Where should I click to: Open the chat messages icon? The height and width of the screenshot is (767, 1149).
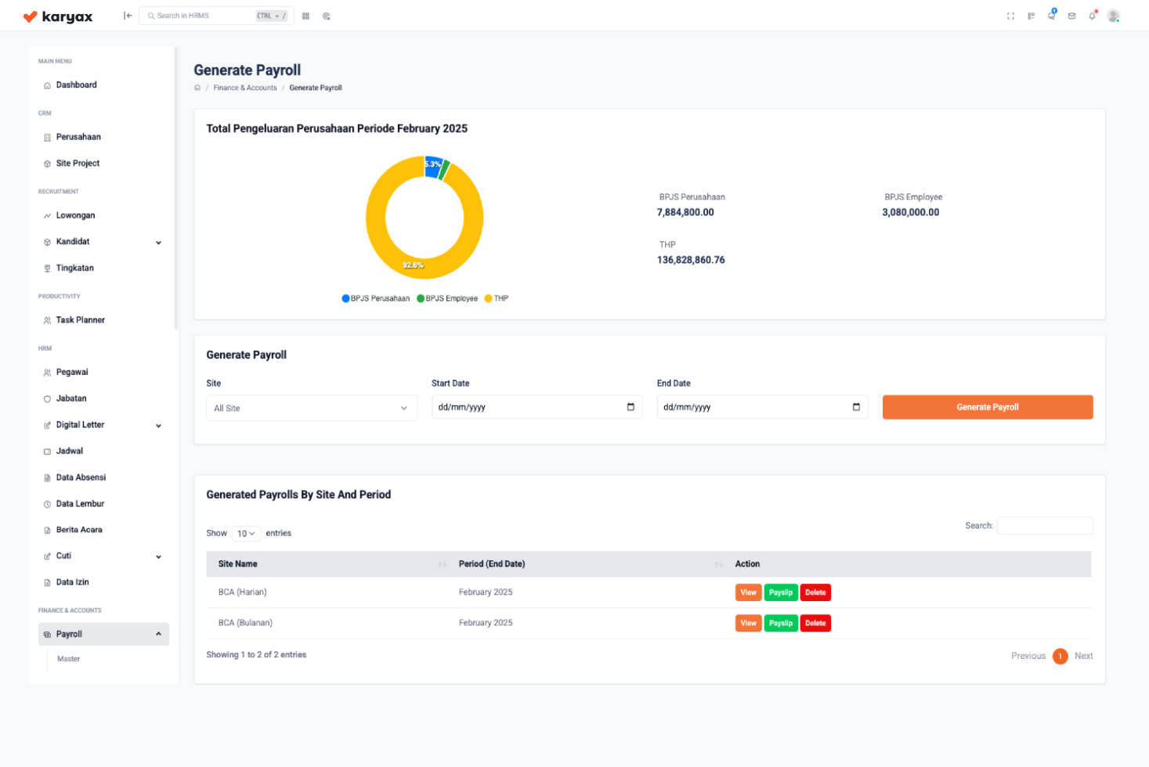[x=1051, y=16]
